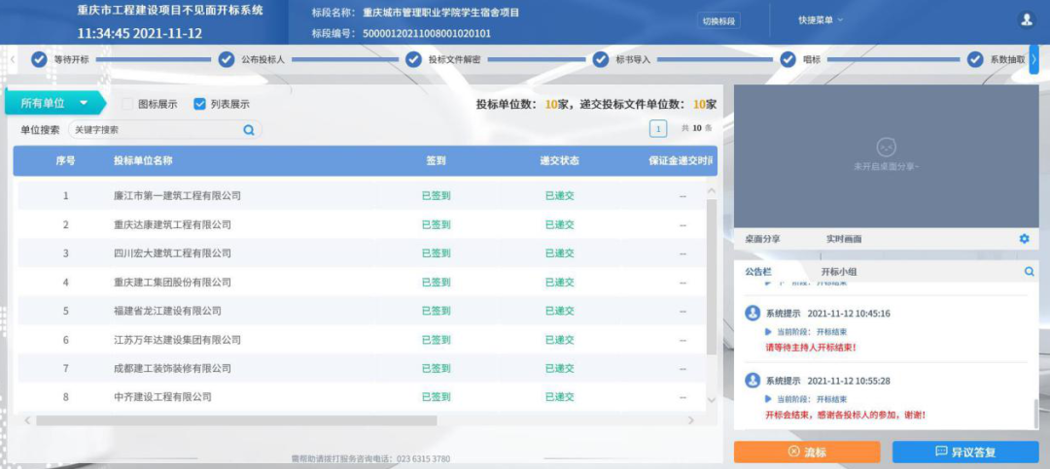Click the 签到 column header

(436, 160)
